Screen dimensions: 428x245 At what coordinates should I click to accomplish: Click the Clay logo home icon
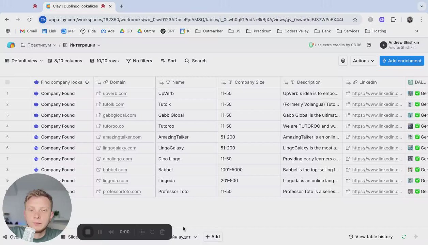pyautogui.click(x=11, y=45)
